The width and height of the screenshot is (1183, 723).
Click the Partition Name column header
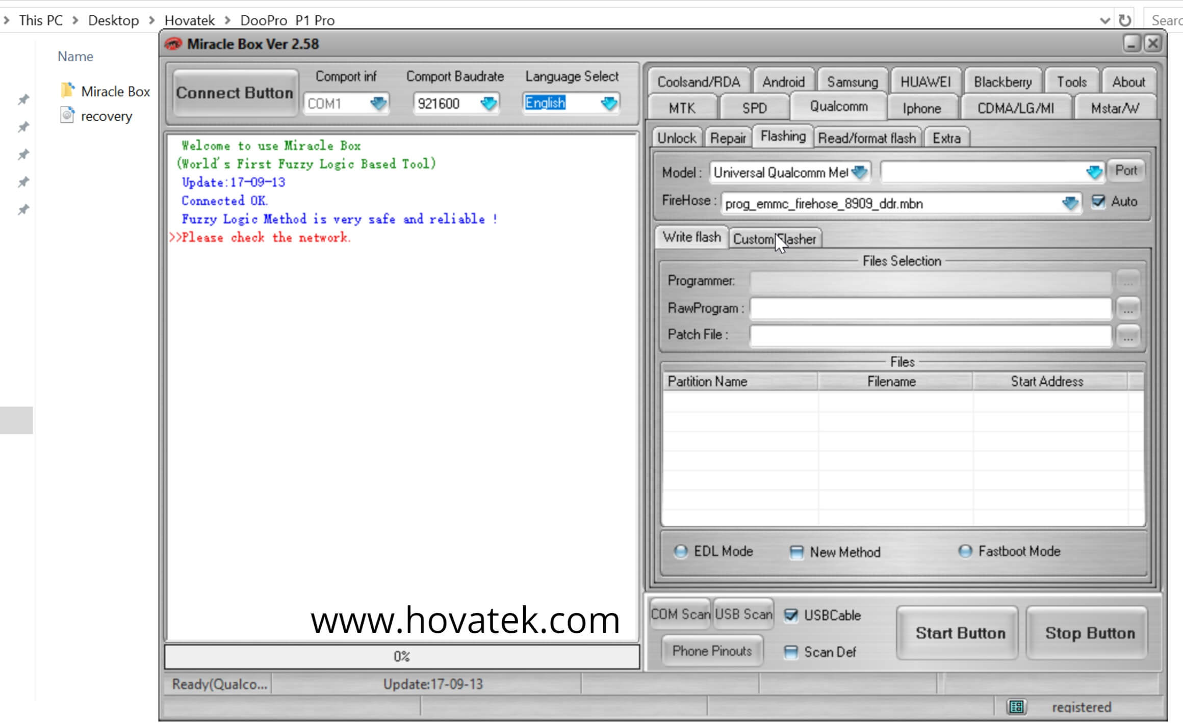pyautogui.click(x=739, y=382)
